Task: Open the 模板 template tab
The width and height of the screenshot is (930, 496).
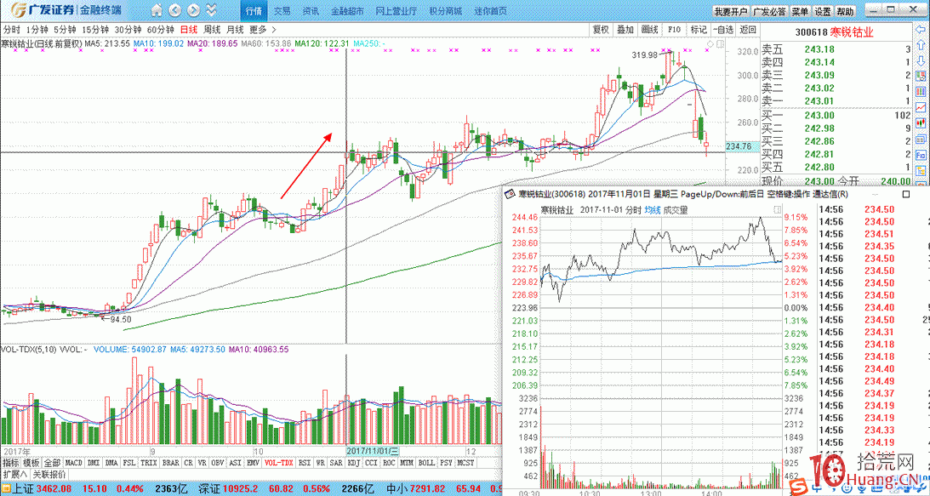Action: tap(31, 463)
